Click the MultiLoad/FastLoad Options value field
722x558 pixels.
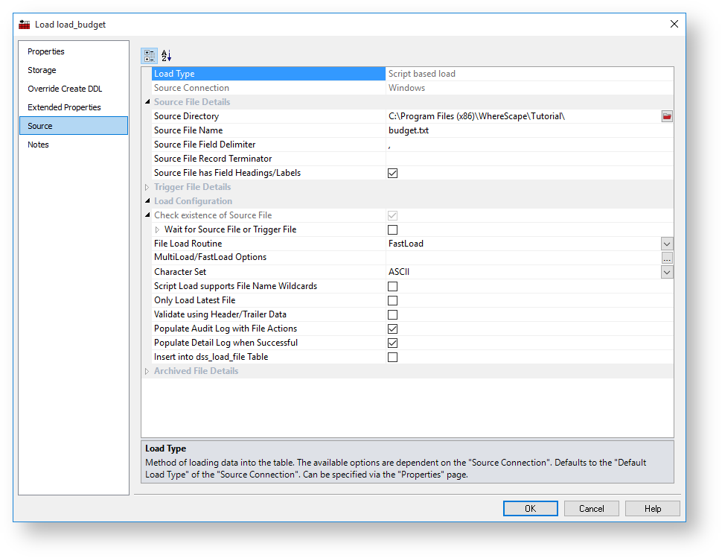[523, 258]
